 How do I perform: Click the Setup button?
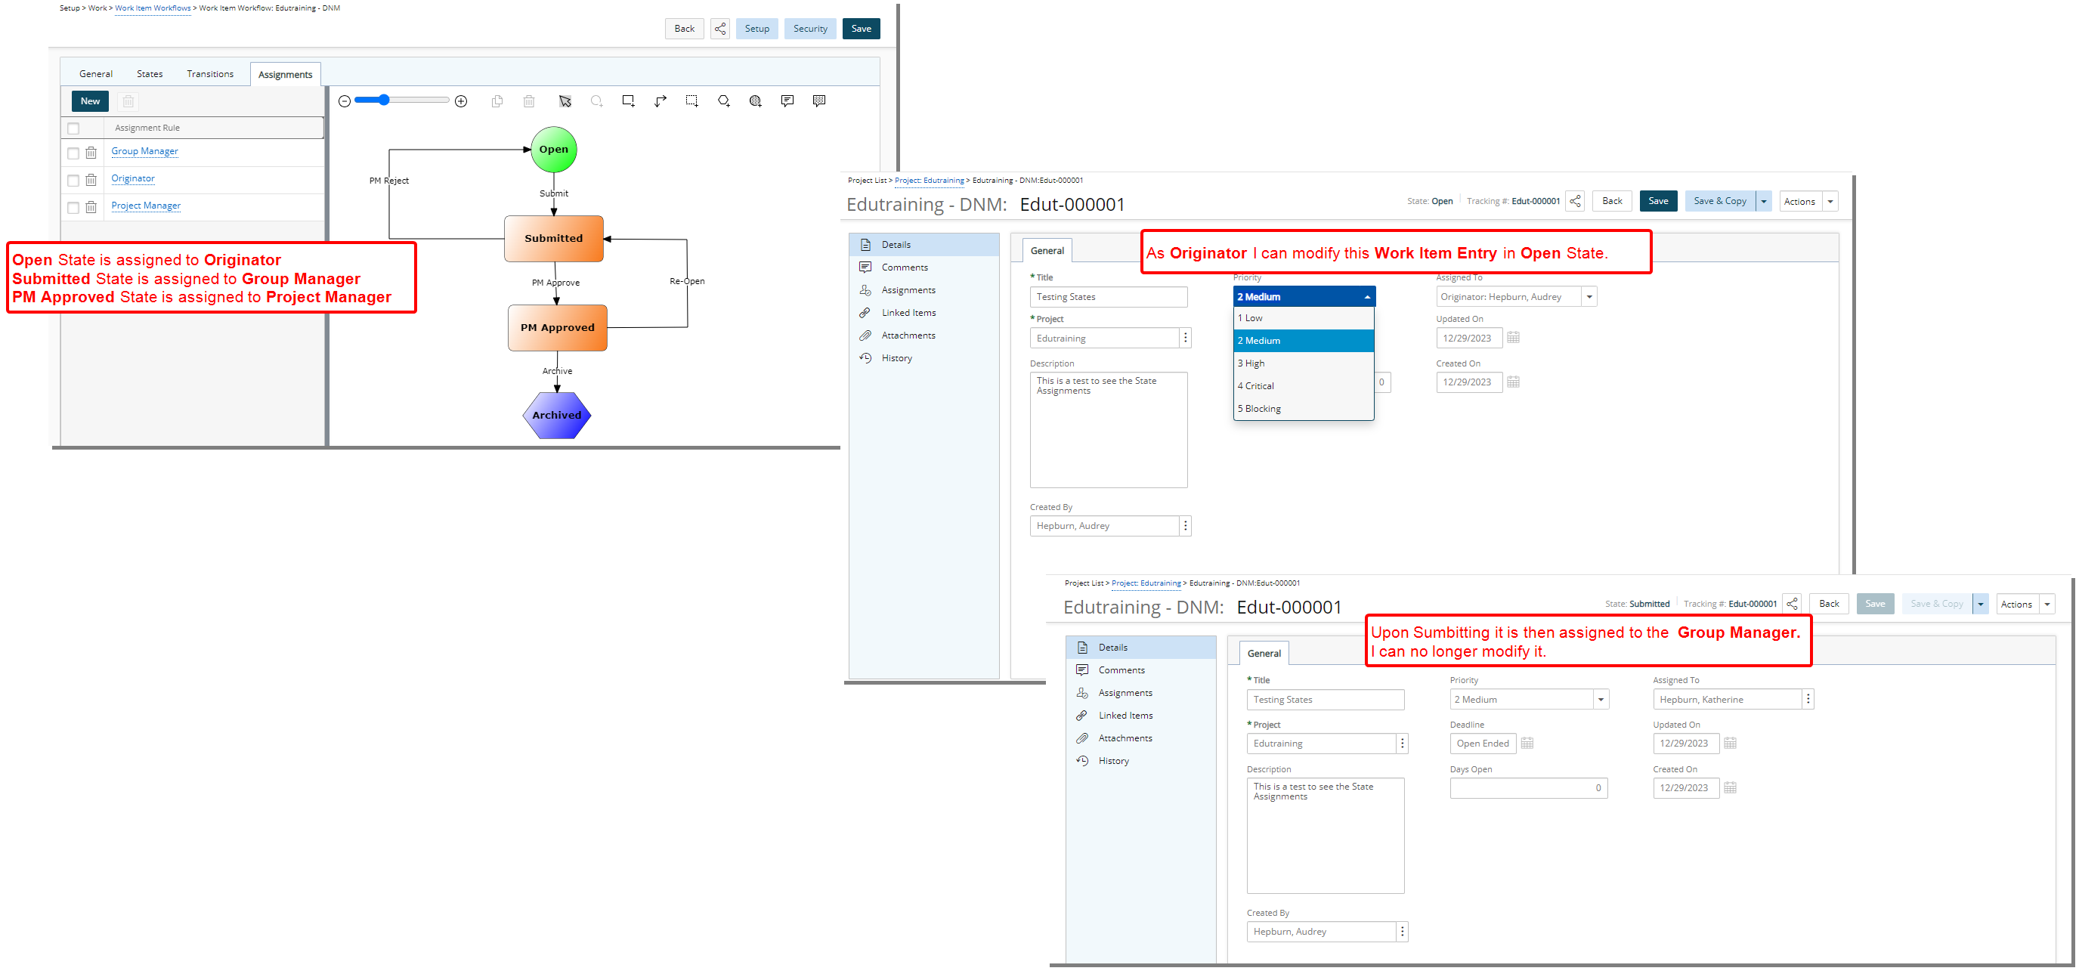pos(757,29)
